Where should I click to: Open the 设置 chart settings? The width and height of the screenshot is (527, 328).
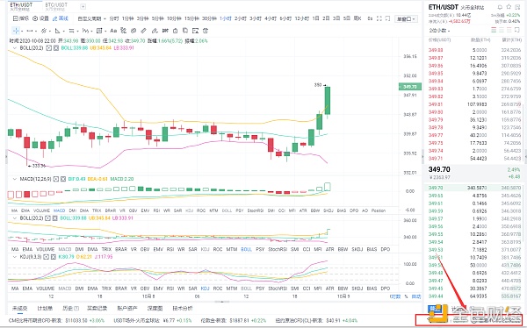click(40, 18)
